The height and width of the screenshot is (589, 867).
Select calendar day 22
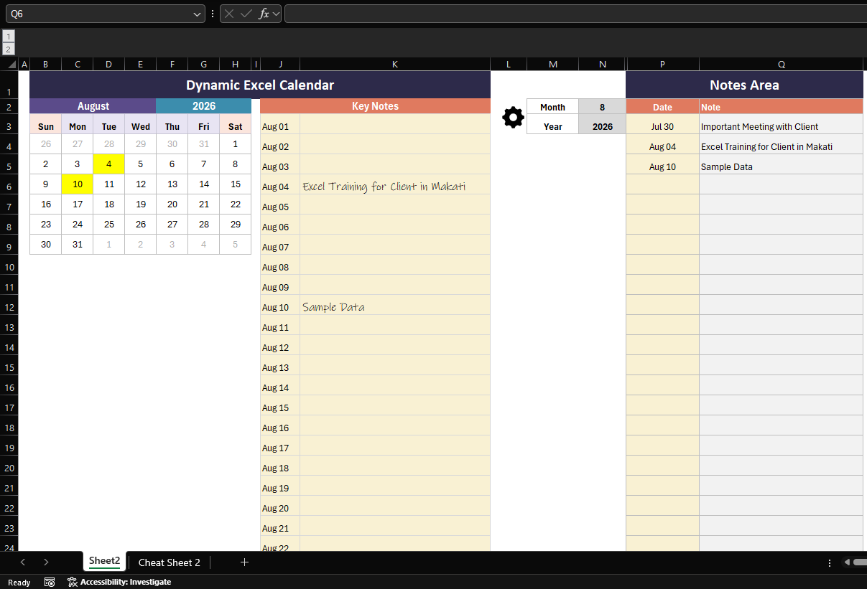(236, 204)
